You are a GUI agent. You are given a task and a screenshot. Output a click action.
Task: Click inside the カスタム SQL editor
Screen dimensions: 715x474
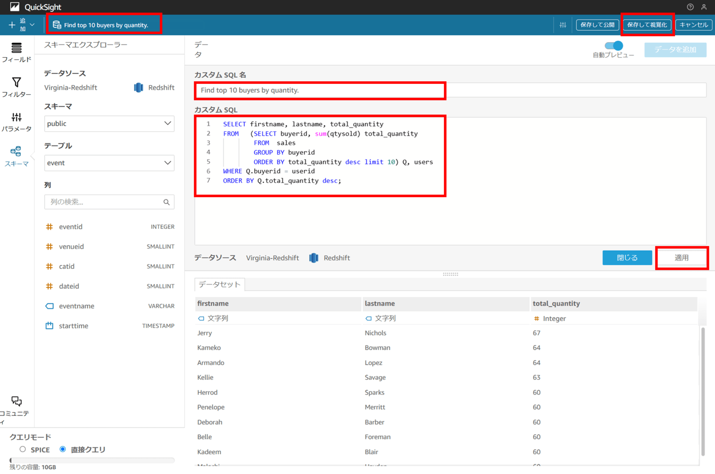(450, 181)
